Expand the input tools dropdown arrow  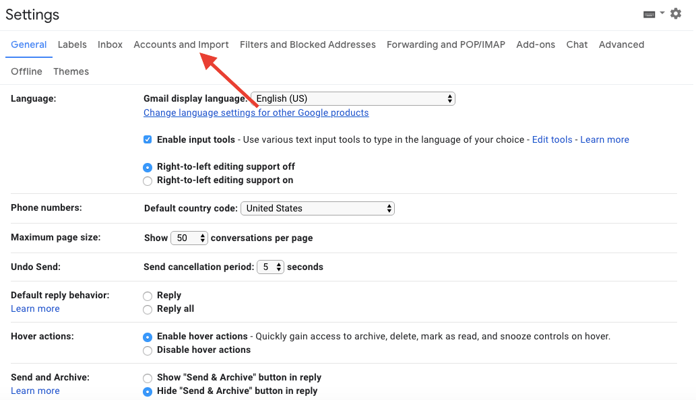pos(662,13)
